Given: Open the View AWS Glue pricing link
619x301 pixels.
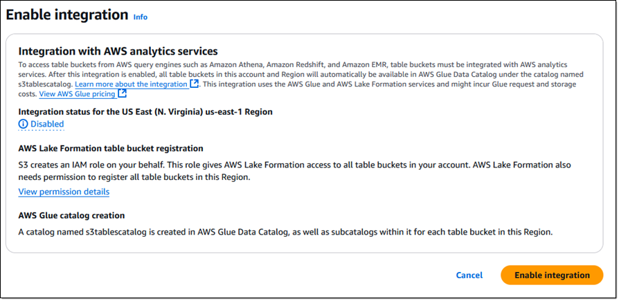Looking at the screenshot, I should 78,94.
